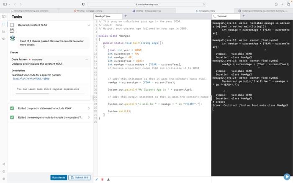Open the task list sidebar icon
Screen dimensions: 293x183
[x=3, y=24]
